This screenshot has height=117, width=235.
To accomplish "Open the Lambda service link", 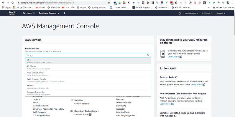I will 37,99.
